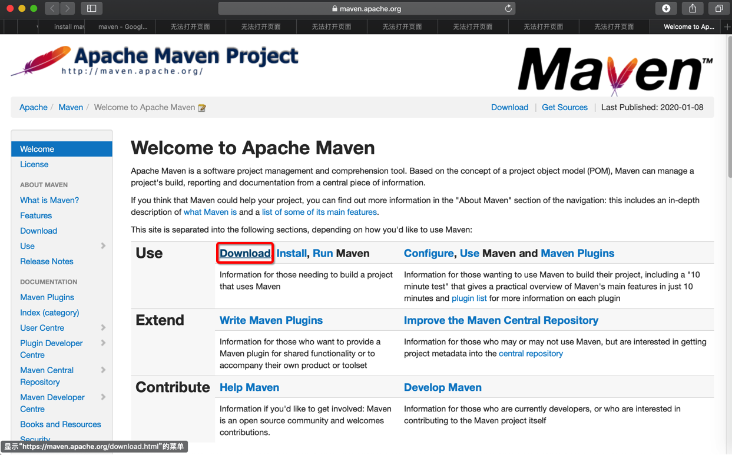Open Release Notes in the sidebar
Screen dimensions: 732x455
pyautogui.click(x=47, y=261)
